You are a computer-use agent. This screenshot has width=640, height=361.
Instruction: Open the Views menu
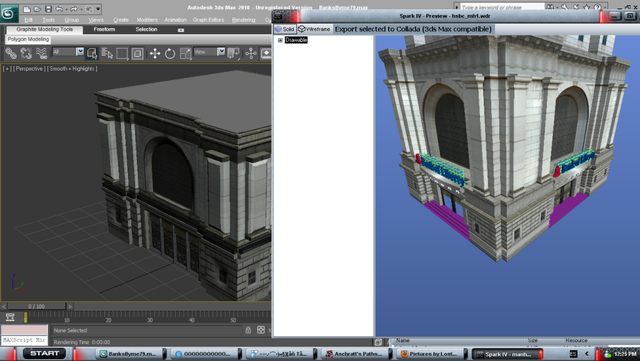(96, 19)
